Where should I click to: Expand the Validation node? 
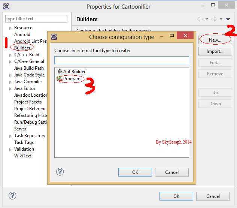click(x=10, y=150)
